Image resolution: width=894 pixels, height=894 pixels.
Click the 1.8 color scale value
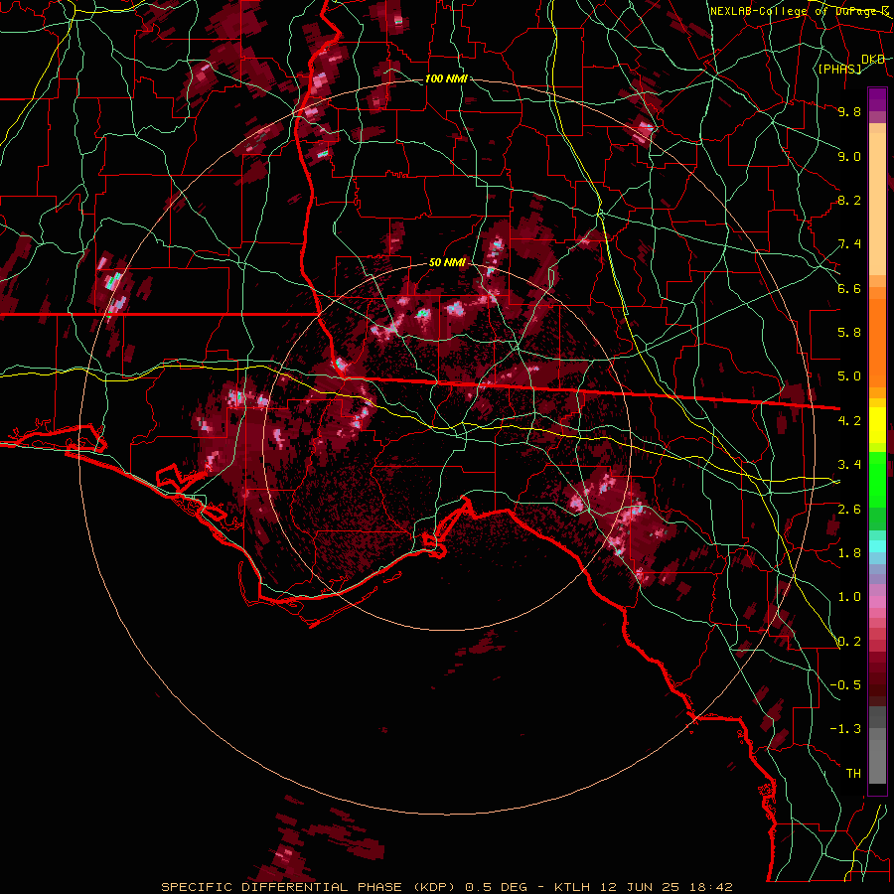pyautogui.click(x=849, y=553)
